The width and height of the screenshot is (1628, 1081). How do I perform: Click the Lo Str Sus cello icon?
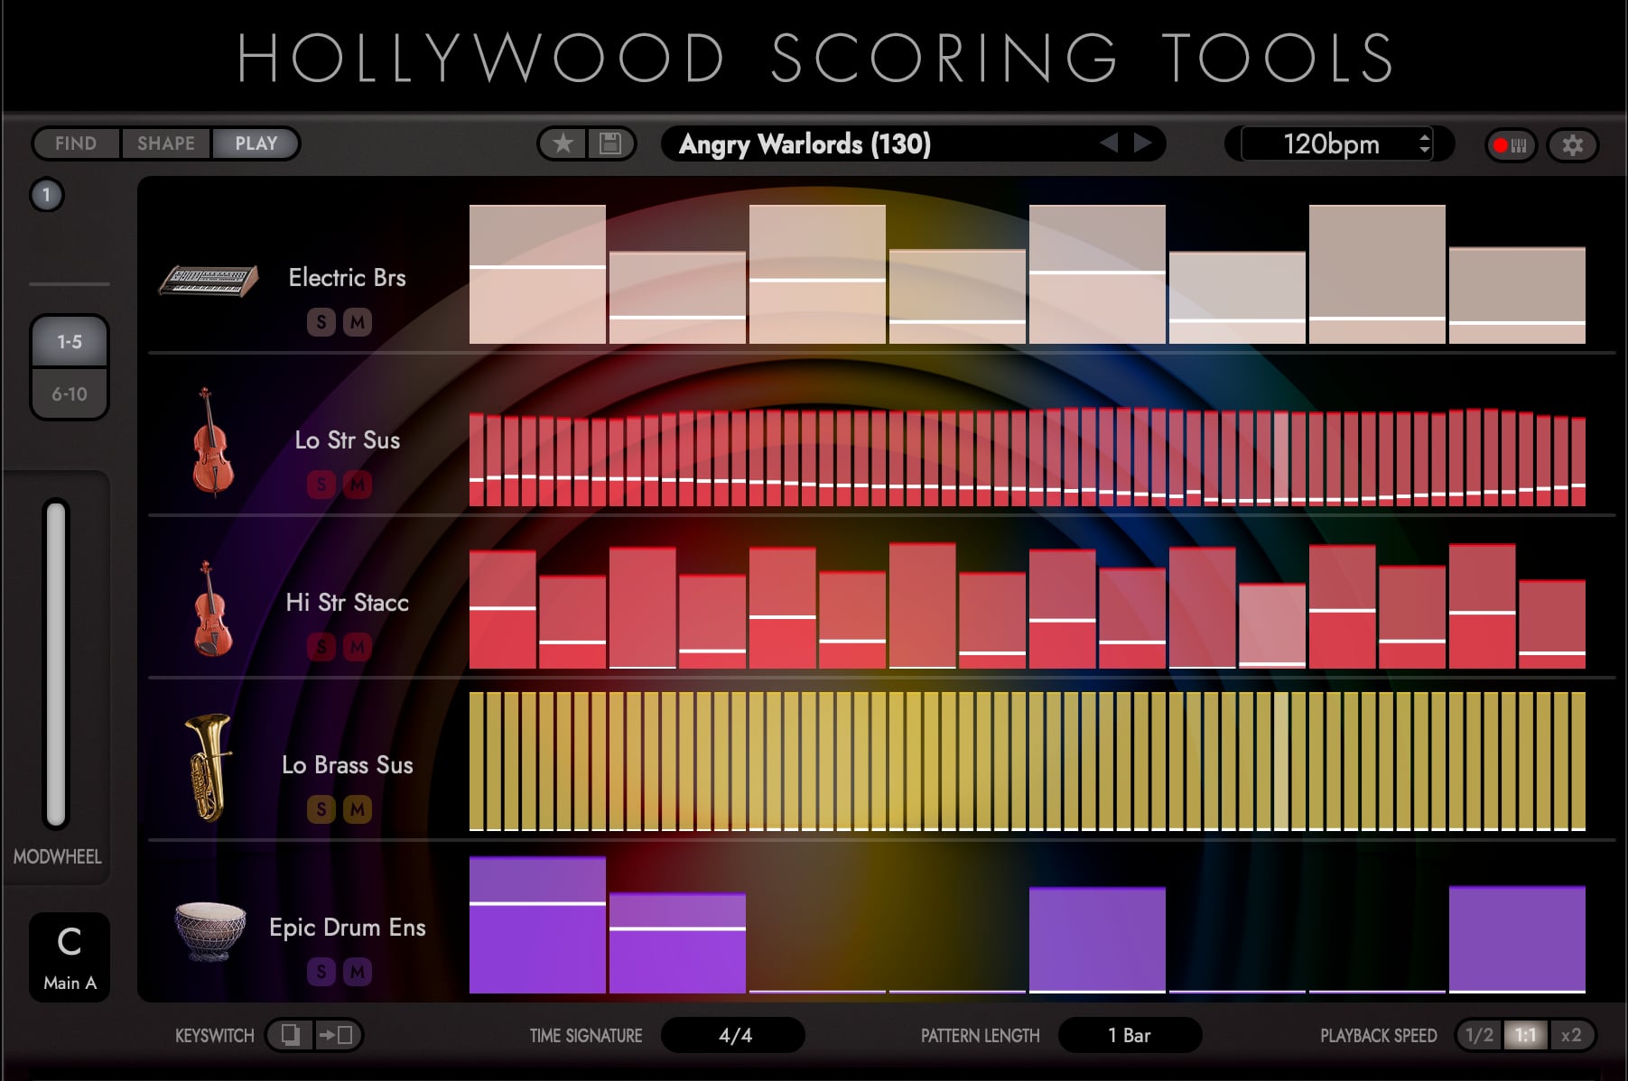click(212, 441)
